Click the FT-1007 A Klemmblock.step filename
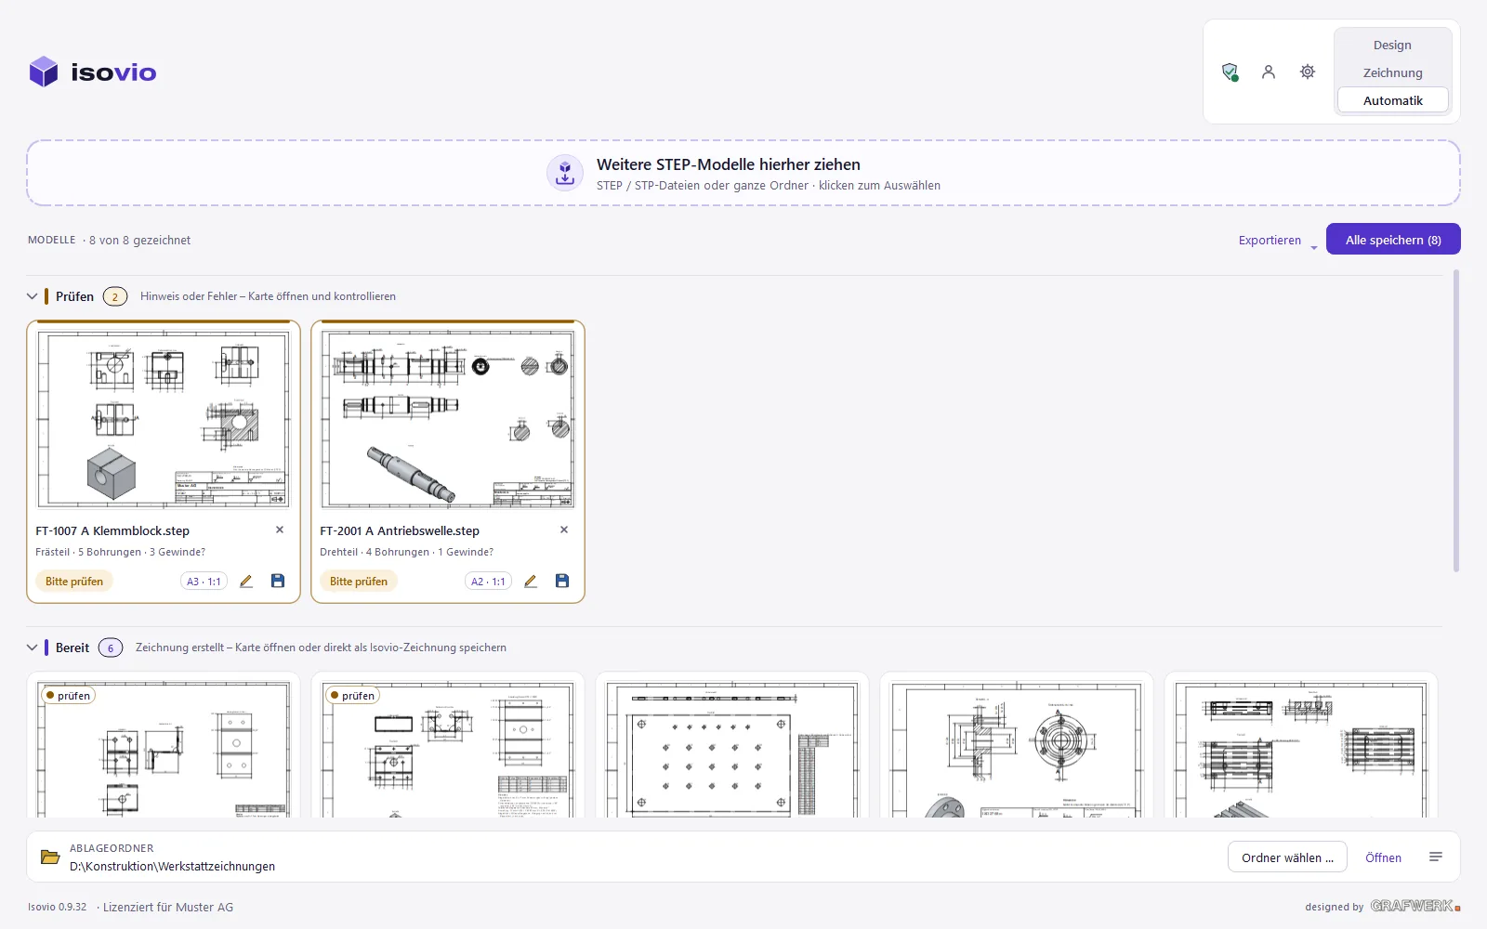1487x929 pixels. click(112, 530)
